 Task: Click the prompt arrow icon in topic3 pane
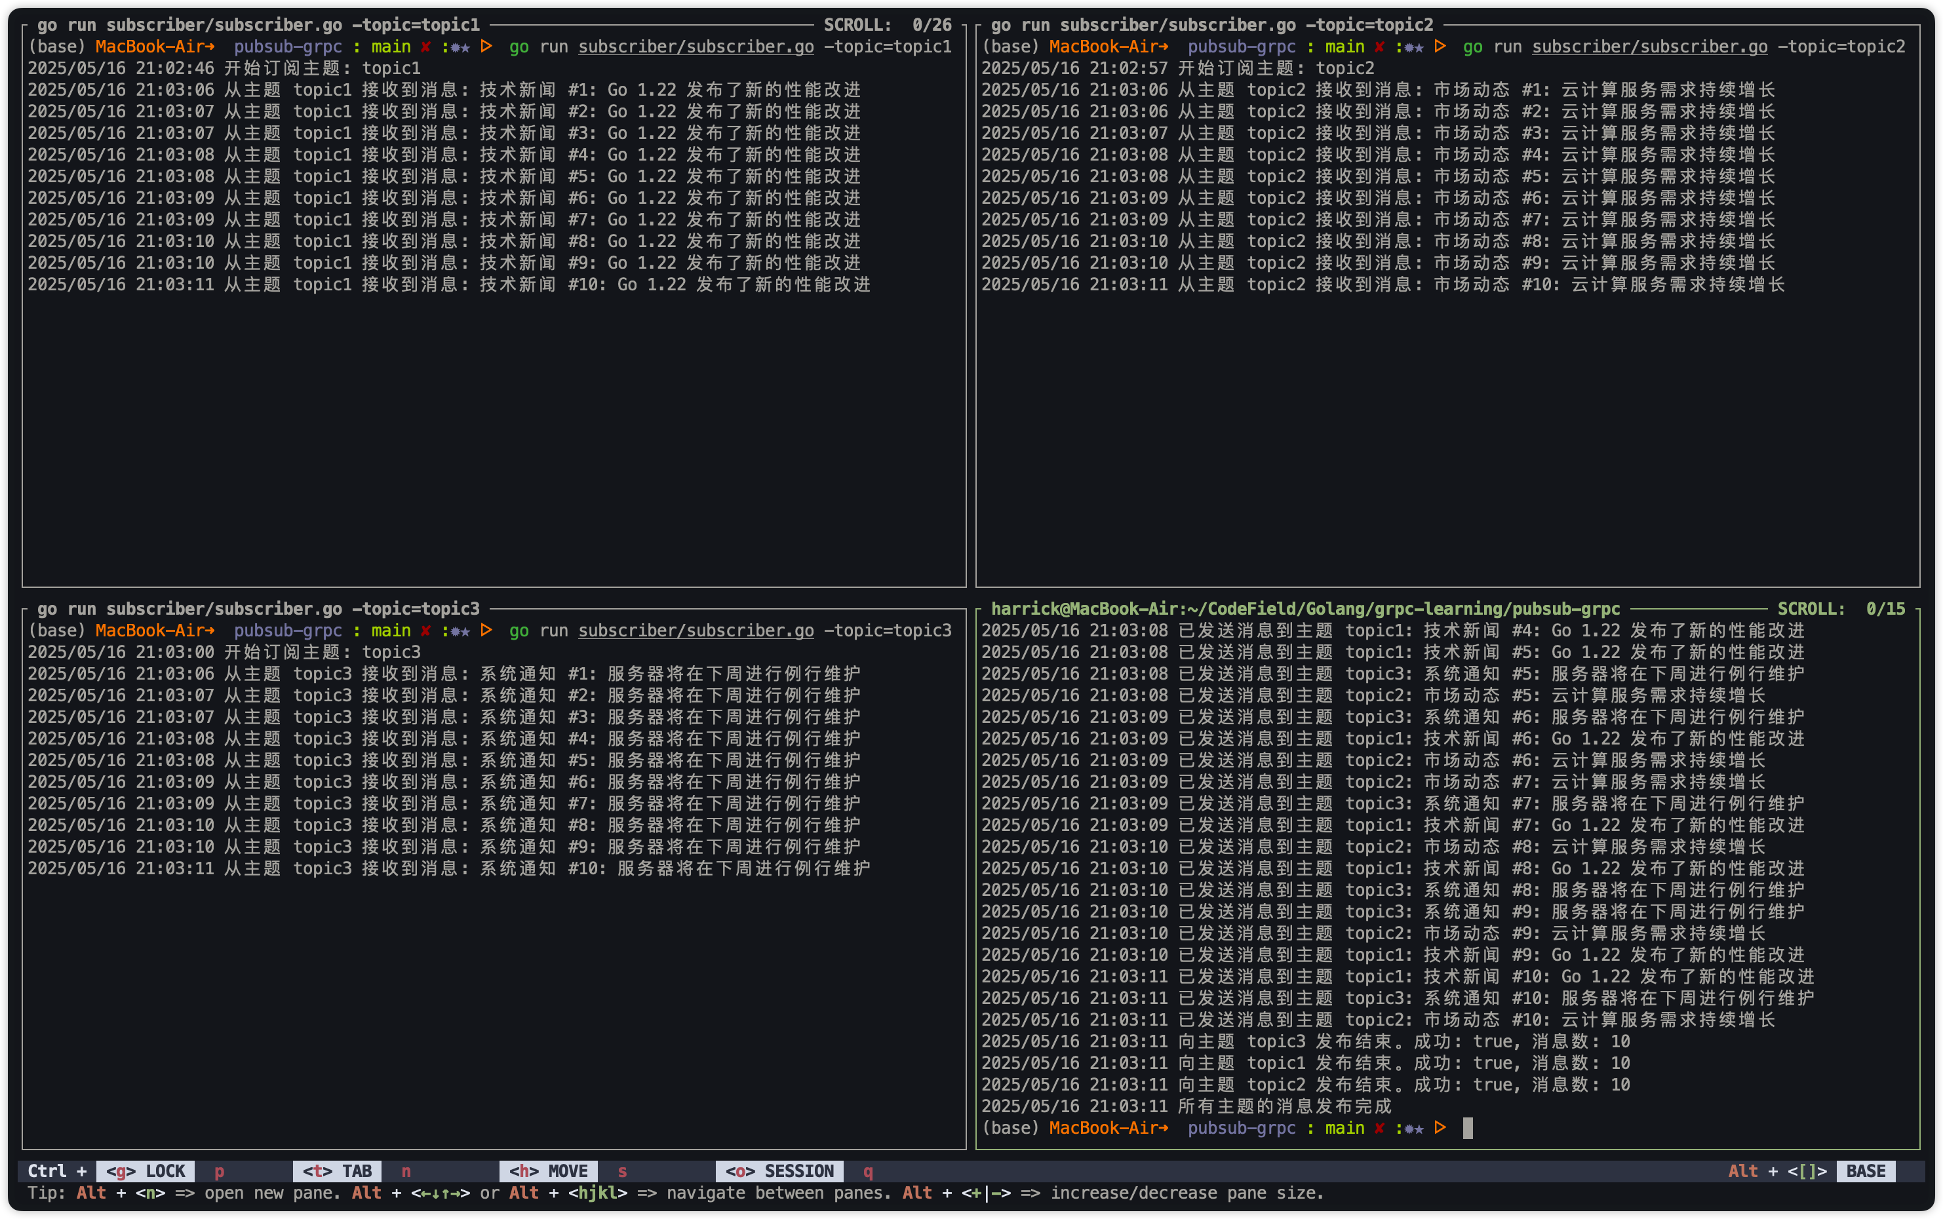pos(486,630)
